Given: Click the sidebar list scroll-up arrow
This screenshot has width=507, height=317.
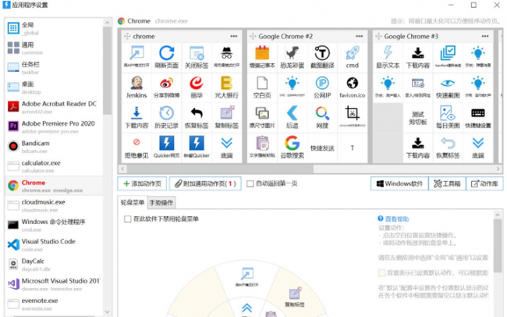Looking at the screenshot, I should coord(108,23).
